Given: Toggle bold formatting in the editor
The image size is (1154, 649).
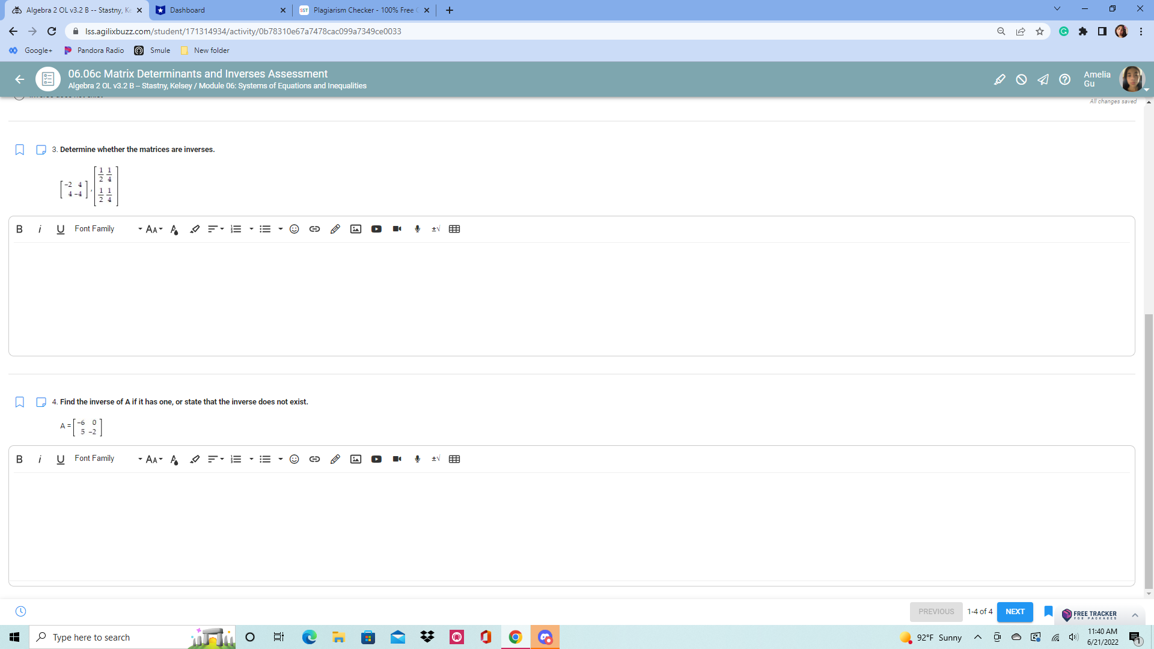Looking at the screenshot, I should [x=19, y=229].
